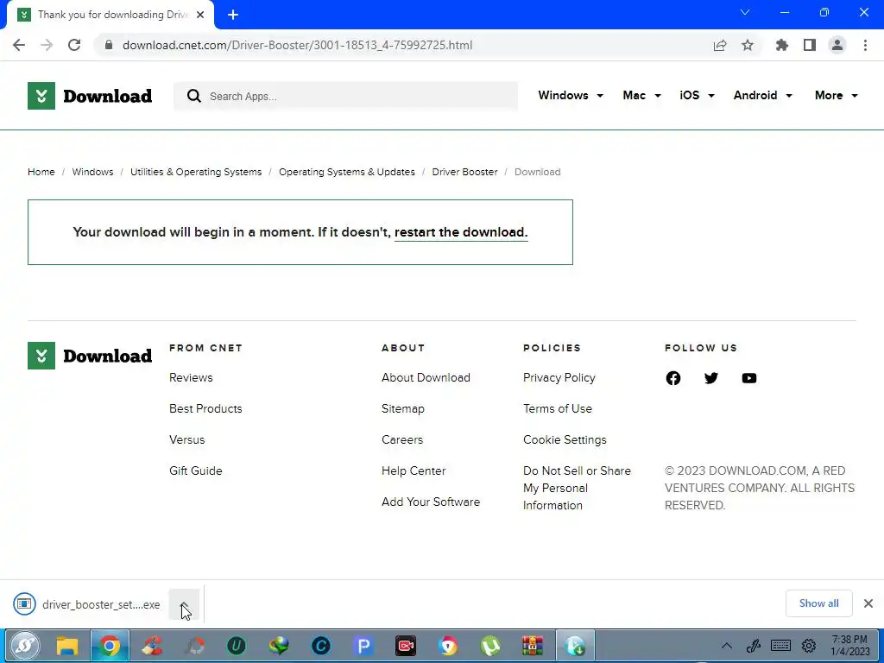Image resolution: width=884 pixels, height=663 pixels.
Task: Open Google Chrome from the taskbar
Action: (110, 646)
